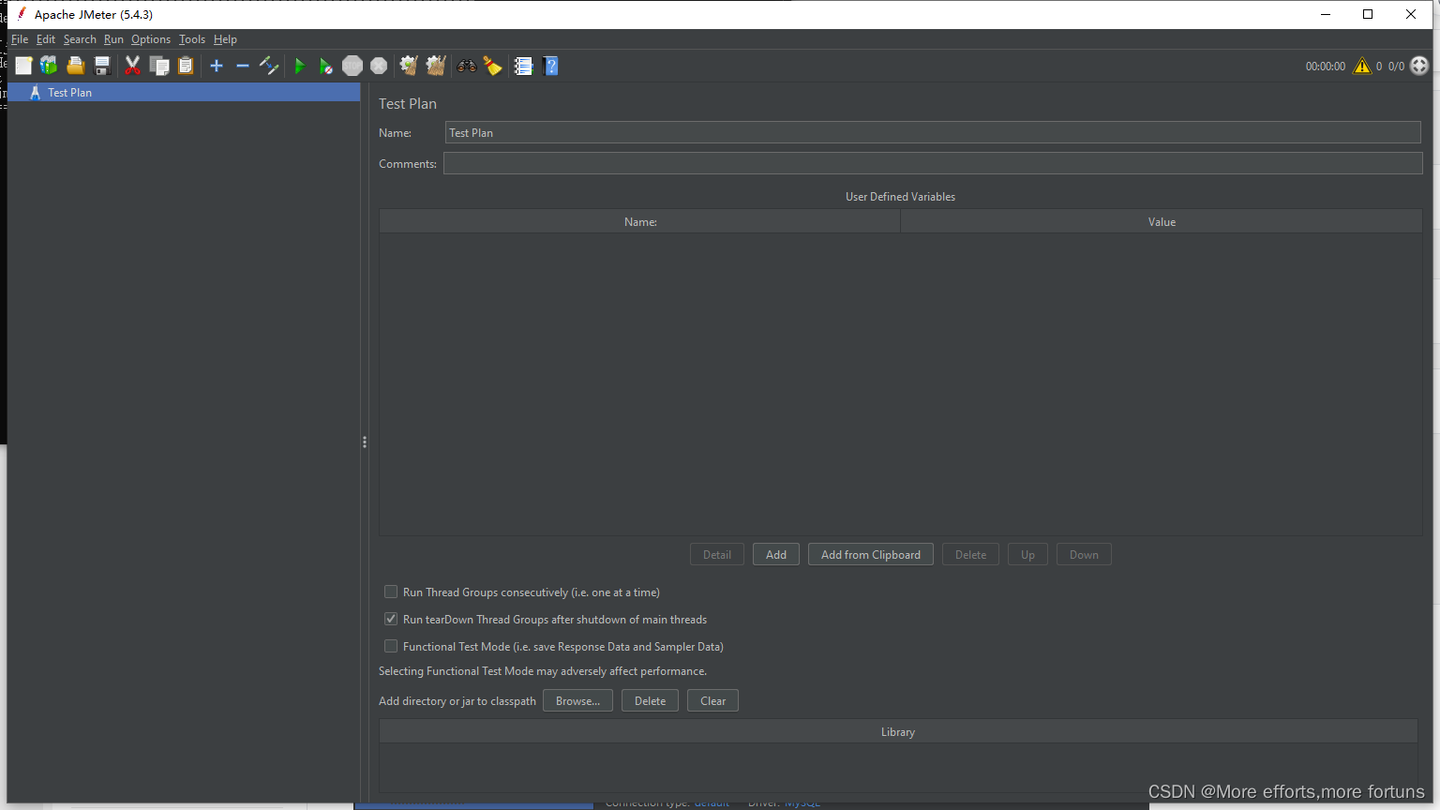This screenshot has height=810, width=1440.
Task: Click the panel divider collapse handle dots
Action: [364, 442]
